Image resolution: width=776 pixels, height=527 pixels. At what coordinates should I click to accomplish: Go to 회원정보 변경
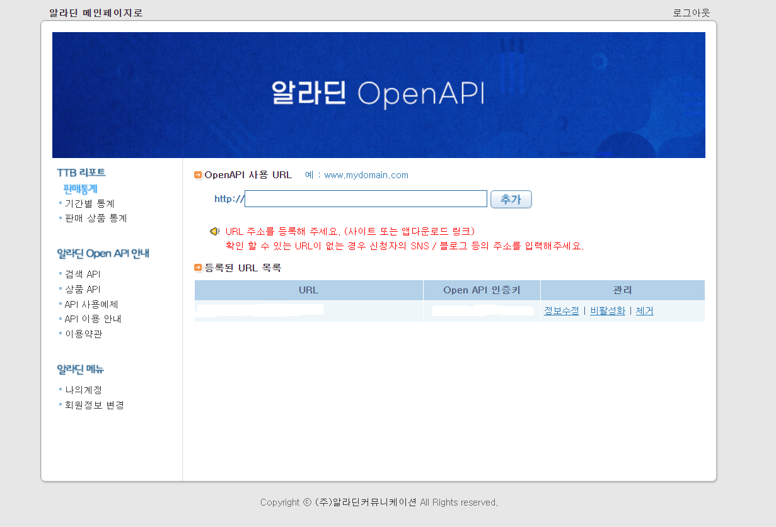coord(95,405)
